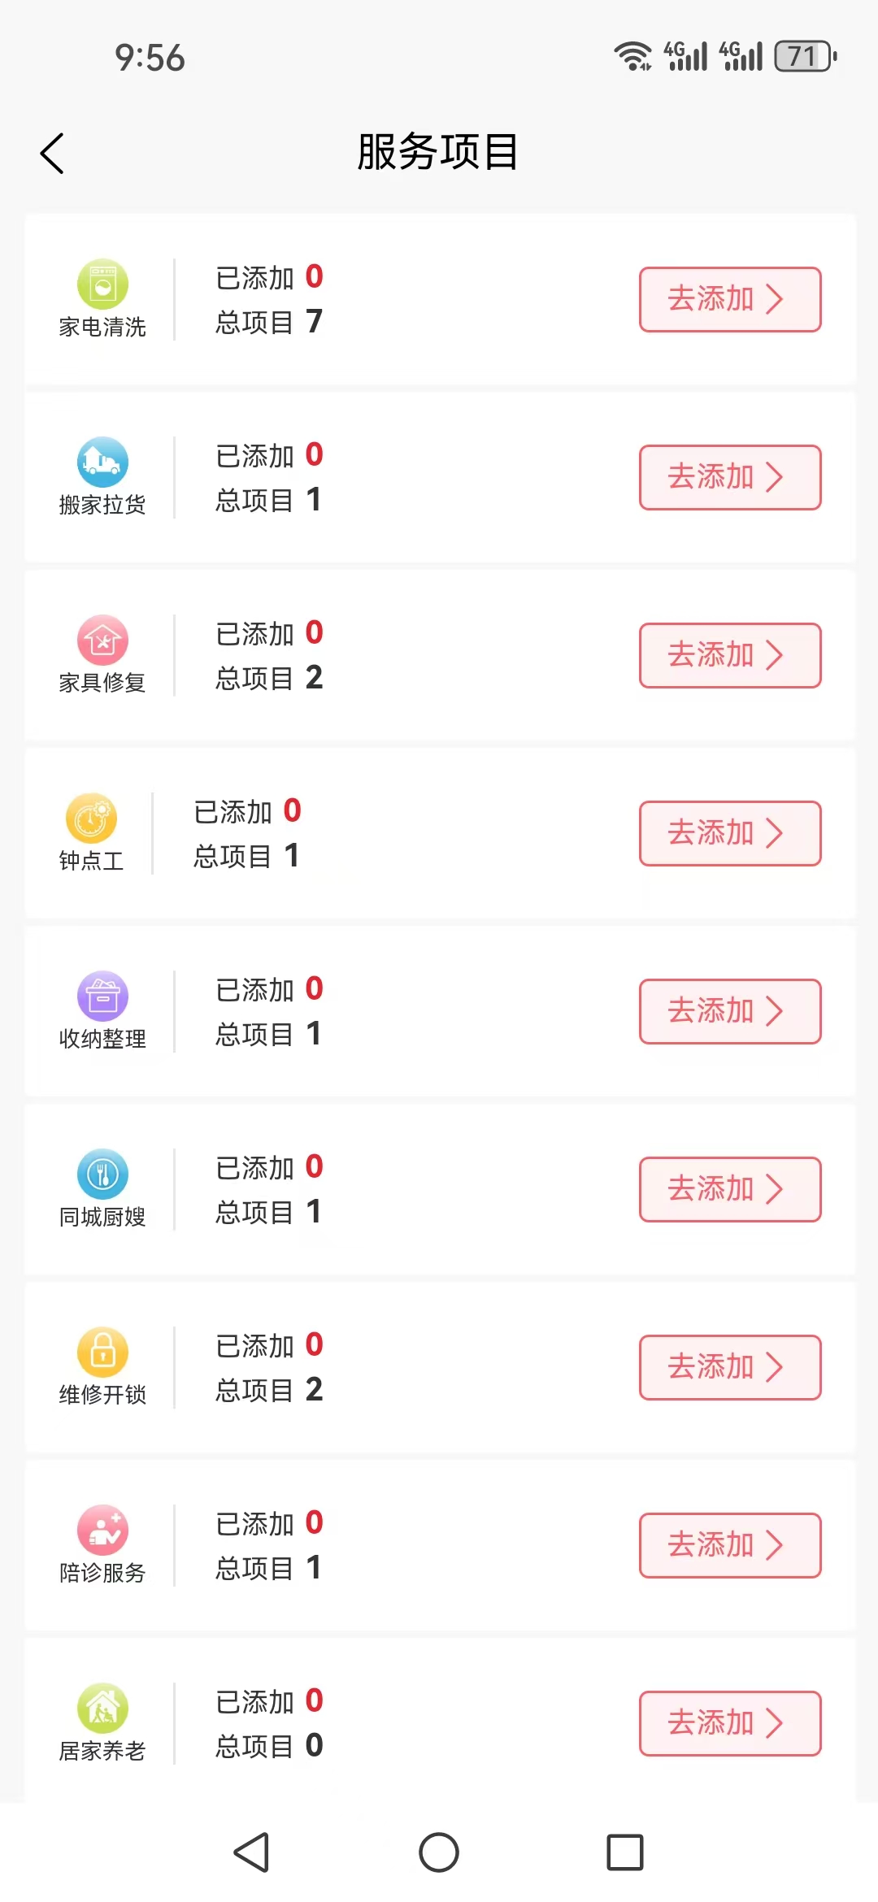Tap the 陪诊服务 medical escort icon
878x1902 pixels.
point(102,1531)
